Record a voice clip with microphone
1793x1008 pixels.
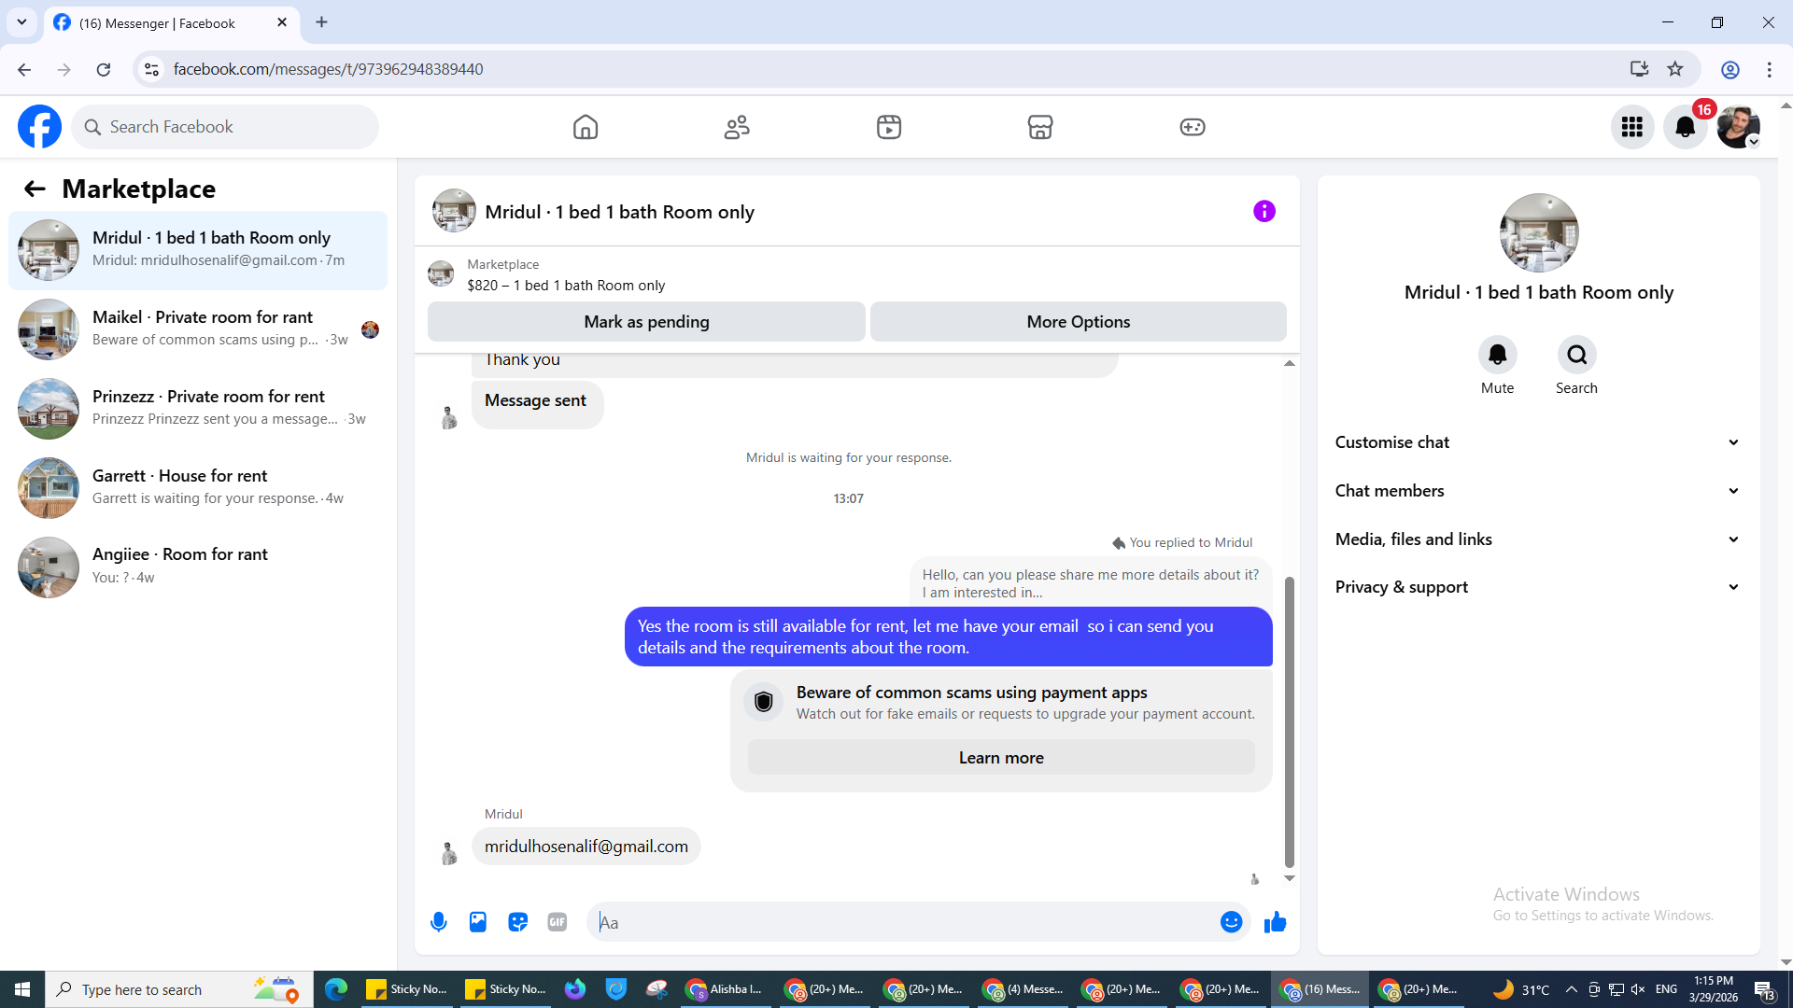[x=439, y=922]
